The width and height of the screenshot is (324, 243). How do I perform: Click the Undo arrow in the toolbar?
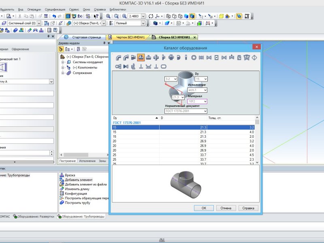[54, 16]
